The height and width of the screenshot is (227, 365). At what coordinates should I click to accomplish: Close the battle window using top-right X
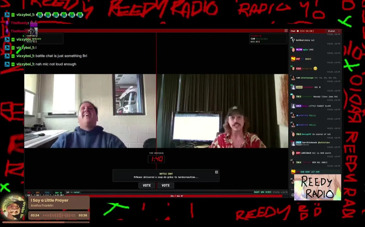point(286,31)
